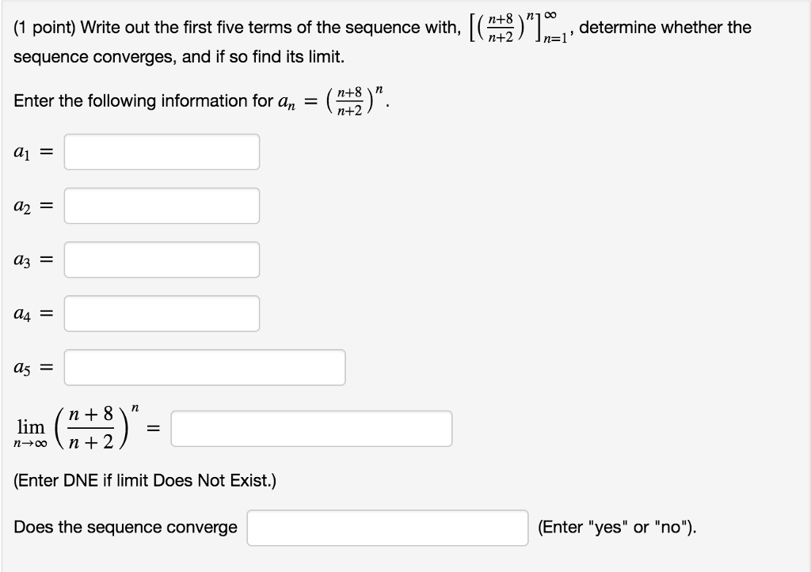Click the fourth term answer box
The image size is (811, 572).
pyautogui.click(x=162, y=313)
